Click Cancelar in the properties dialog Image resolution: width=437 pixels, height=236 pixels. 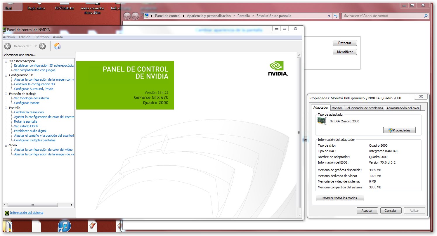(x=391, y=211)
